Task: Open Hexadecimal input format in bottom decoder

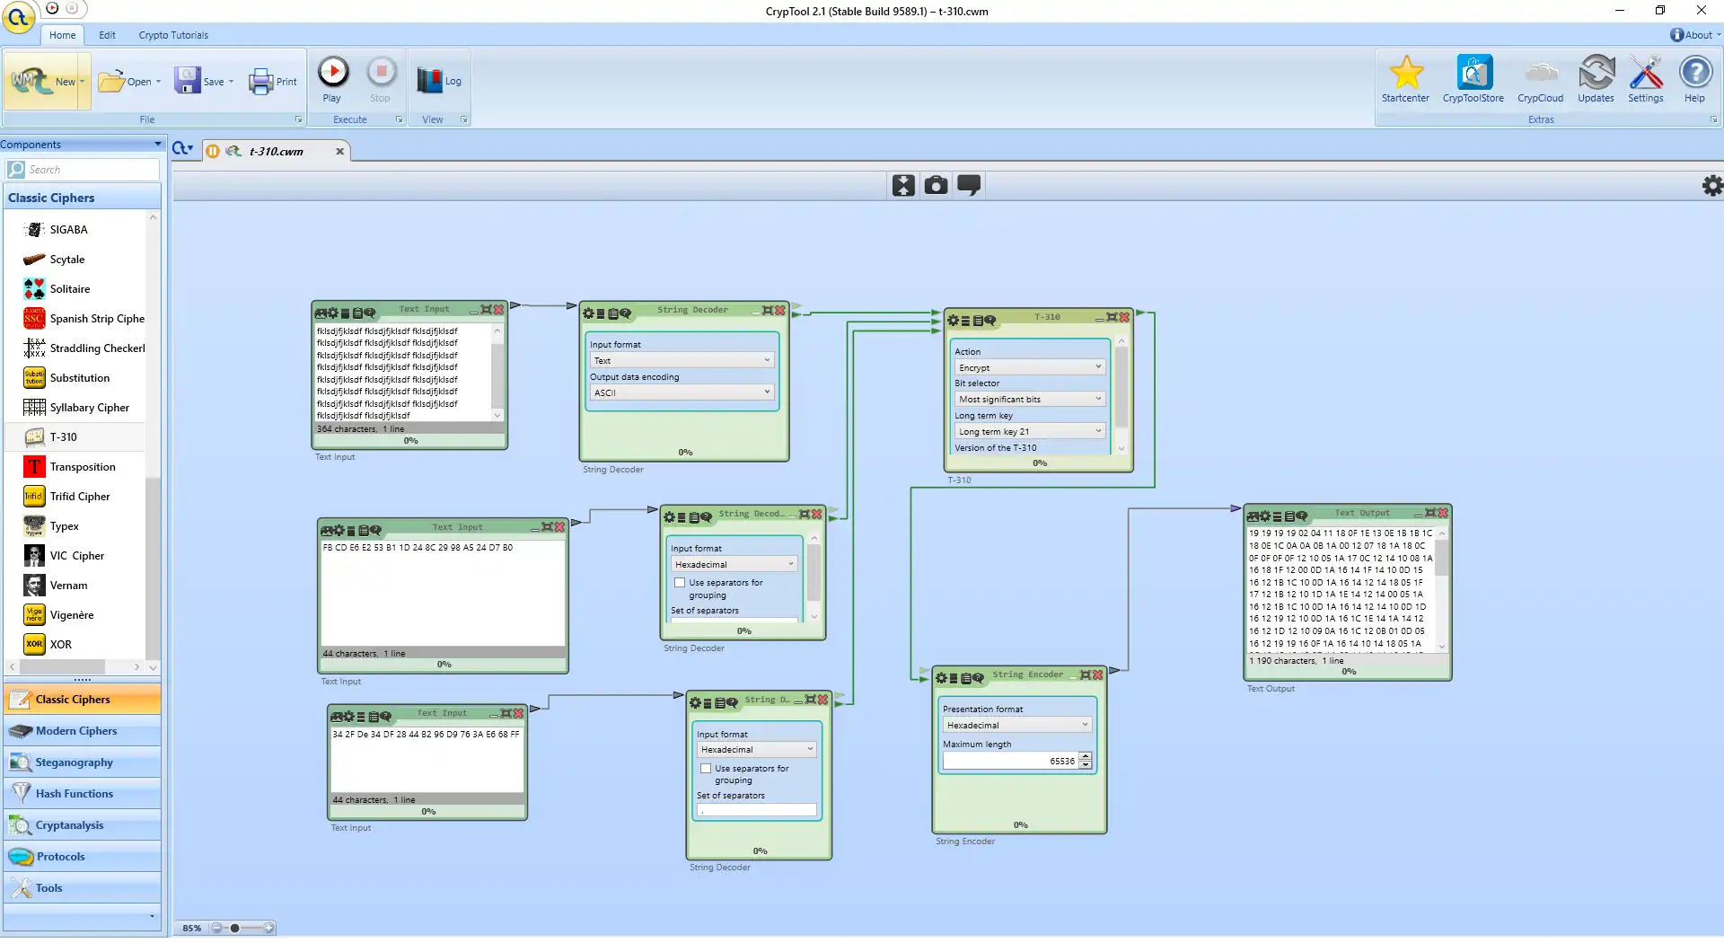Action: point(756,749)
